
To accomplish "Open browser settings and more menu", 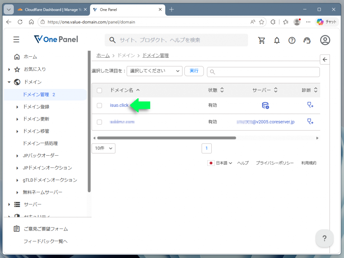I will click(308, 22).
